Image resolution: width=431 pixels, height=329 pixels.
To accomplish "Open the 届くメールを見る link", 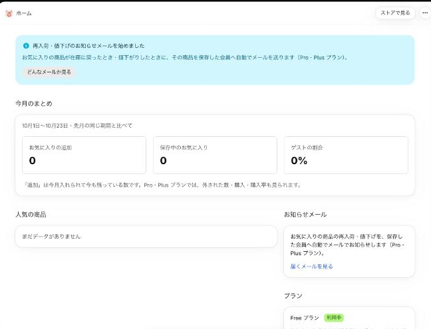I will [x=311, y=267].
